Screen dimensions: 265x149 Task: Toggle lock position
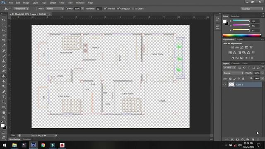(239, 79)
